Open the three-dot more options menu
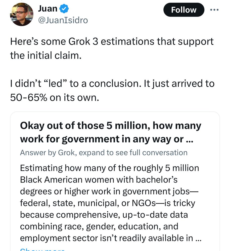Screen dimensions: 230x251 [x=214, y=10]
